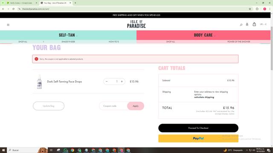The height and width of the screenshot is (153, 273).
Task: Increase quantity with the plus button
Action: 122,81
